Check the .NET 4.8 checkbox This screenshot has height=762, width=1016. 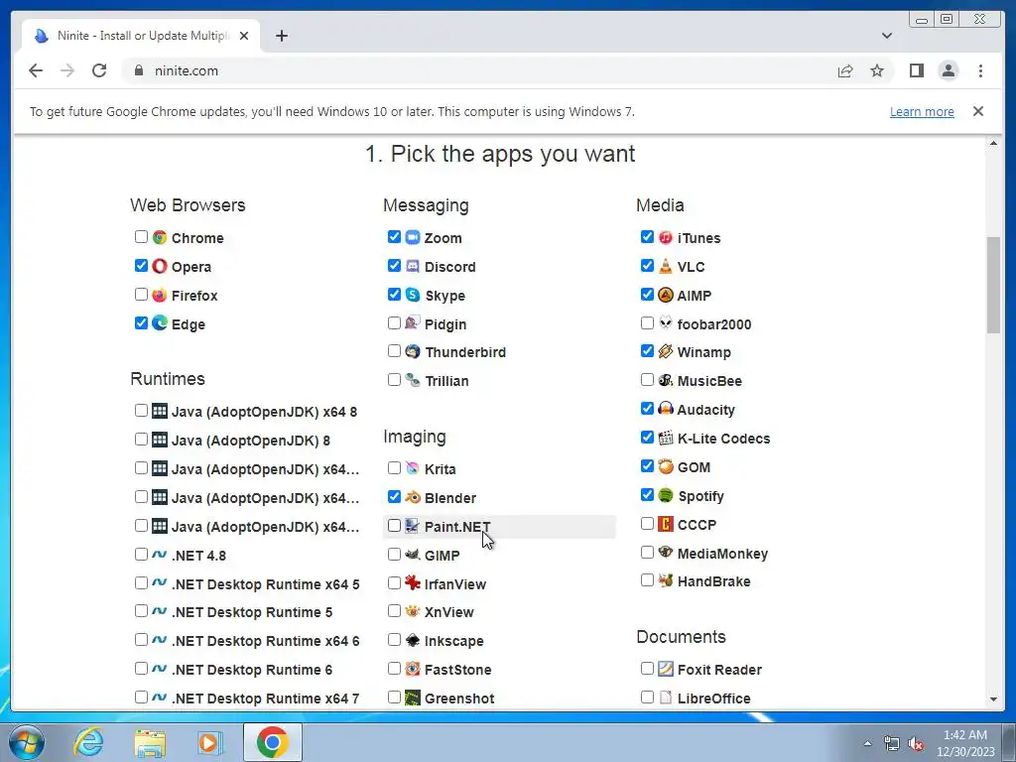pyautogui.click(x=141, y=554)
